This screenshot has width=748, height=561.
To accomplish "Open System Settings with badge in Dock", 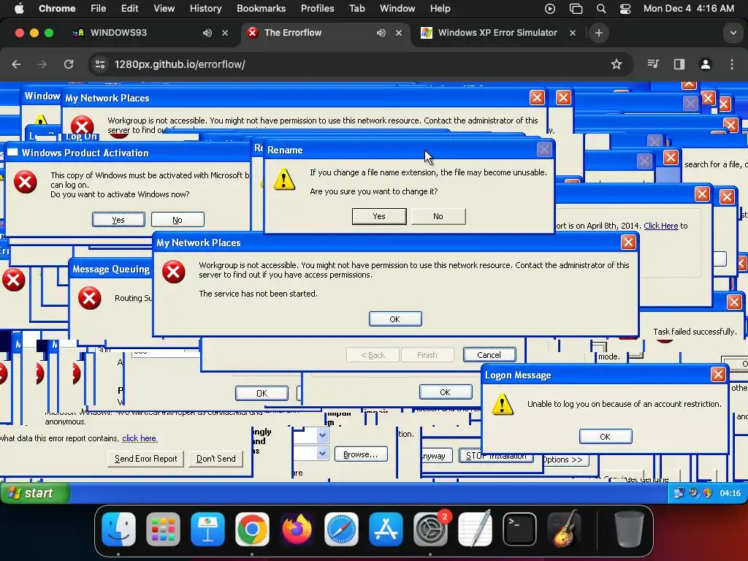I will (430, 529).
